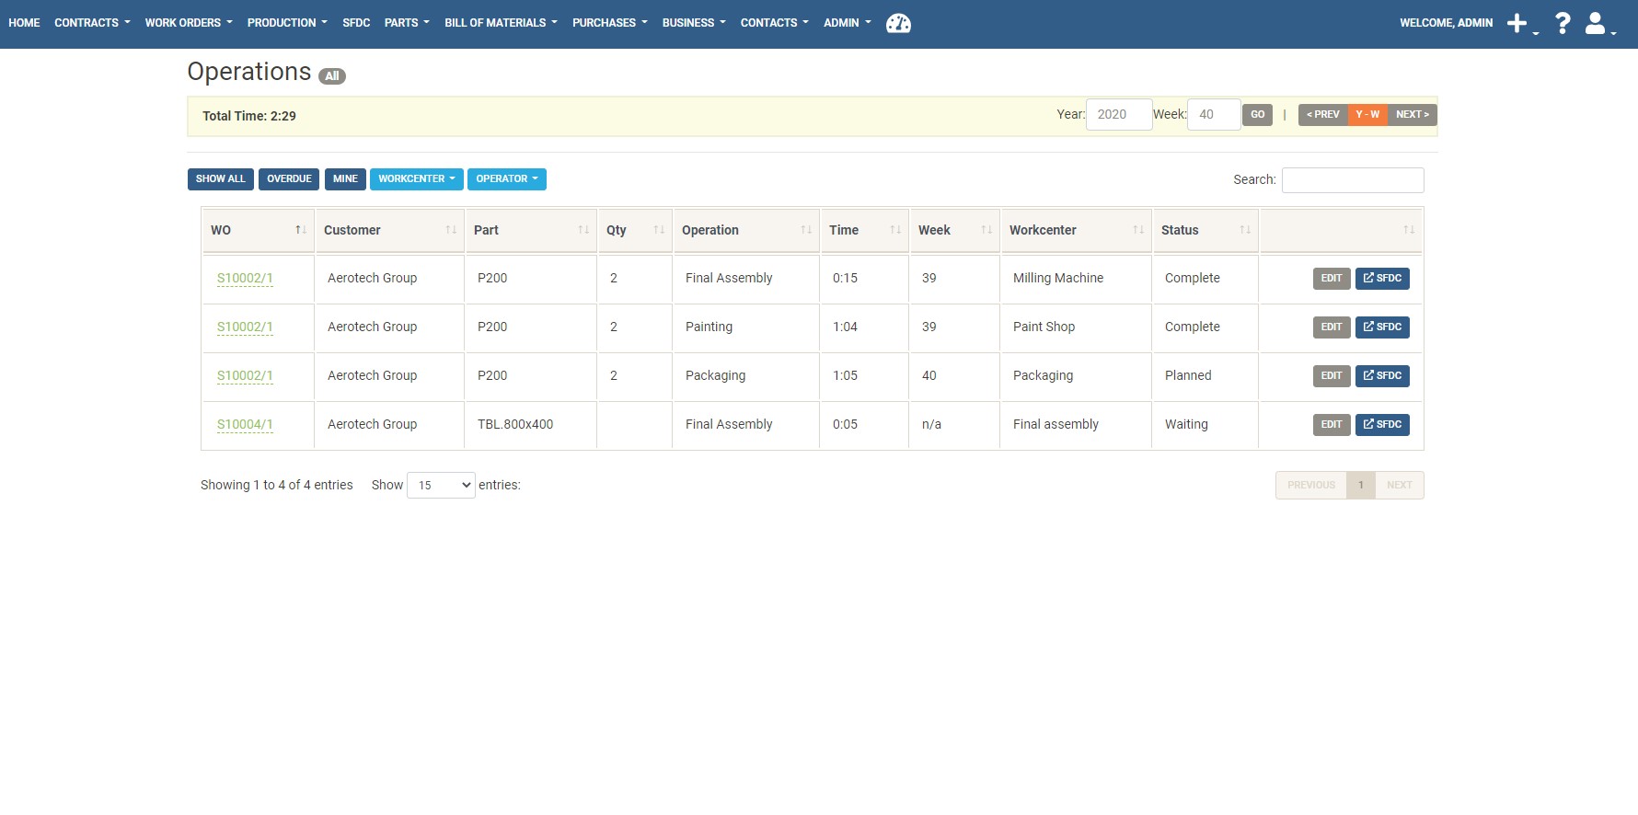Sort by WO column arrows
The image size is (1638, 815).
coord(301,230)
